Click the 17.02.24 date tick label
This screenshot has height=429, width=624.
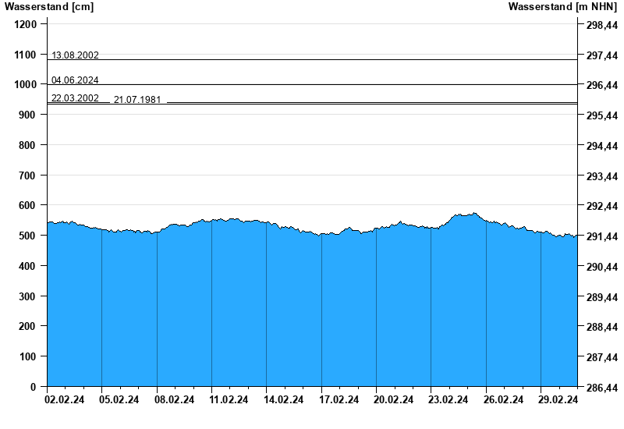pos(339,400)
